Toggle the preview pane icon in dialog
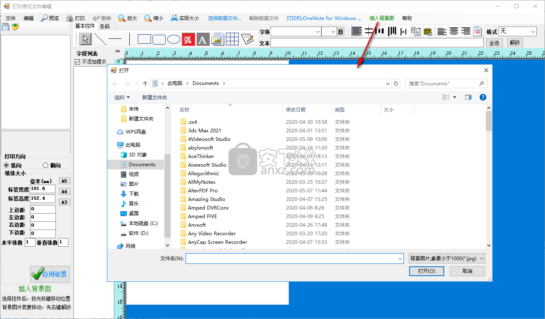Screen dimensions: 545x319 pos(468,97)
